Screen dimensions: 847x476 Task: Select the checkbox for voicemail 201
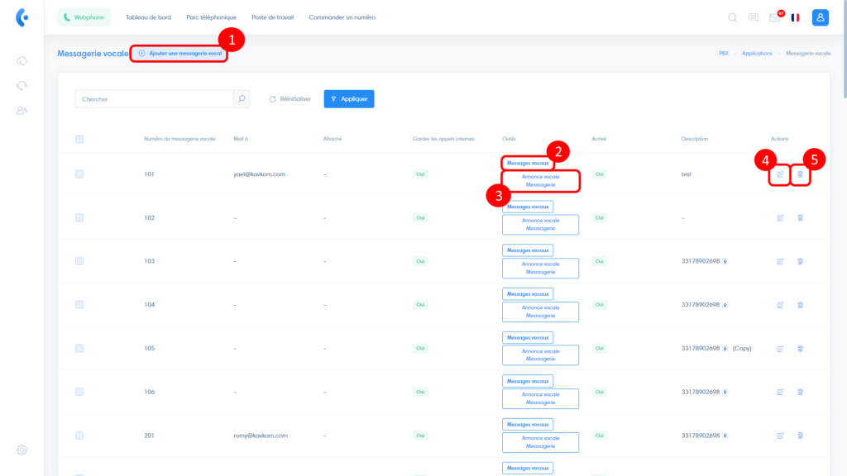[x=79, y=435]
